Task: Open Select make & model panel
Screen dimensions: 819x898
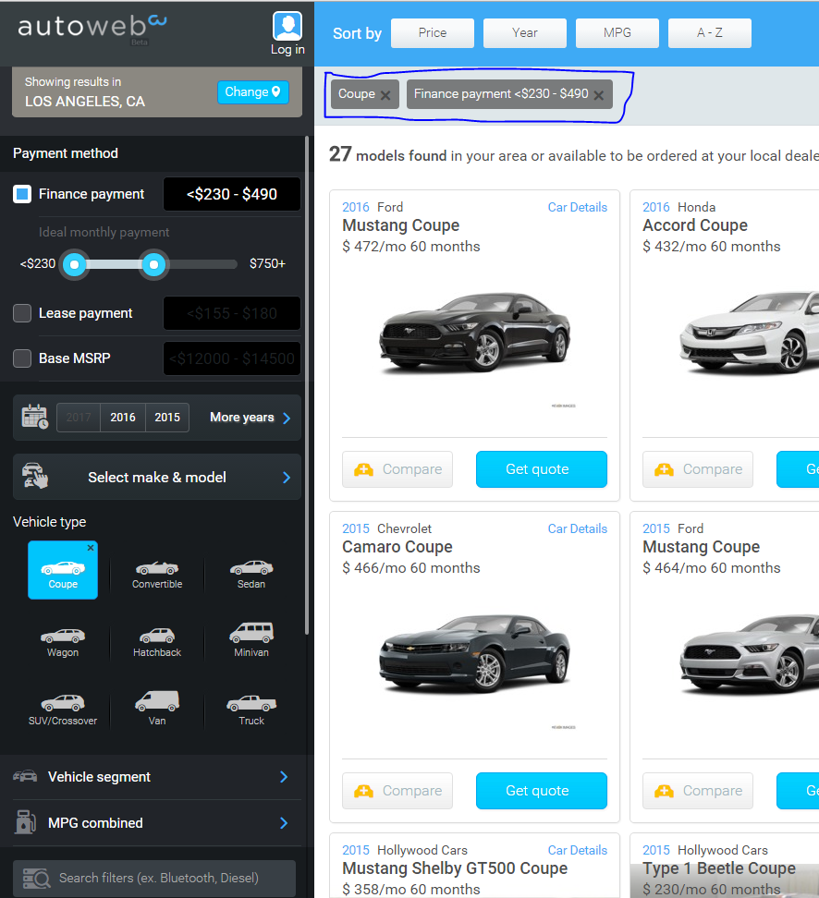Action: point(157,477)
